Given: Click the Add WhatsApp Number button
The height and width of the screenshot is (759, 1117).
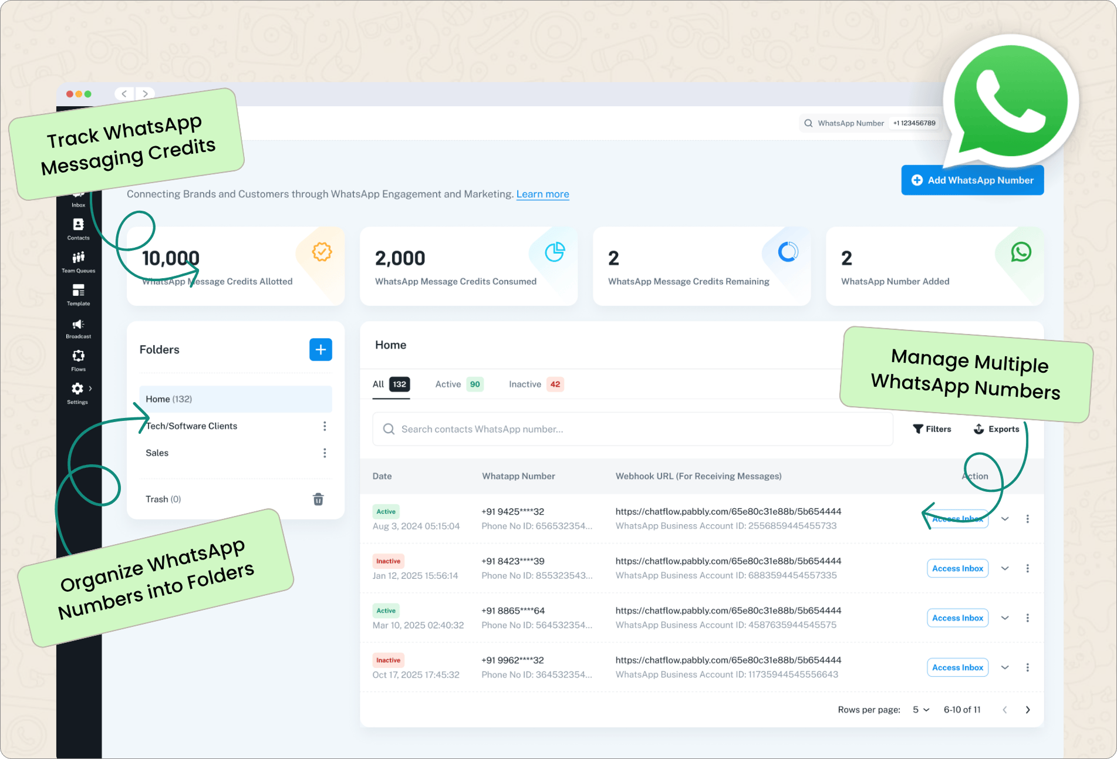Looking at the screenshot, I should 972,180.
